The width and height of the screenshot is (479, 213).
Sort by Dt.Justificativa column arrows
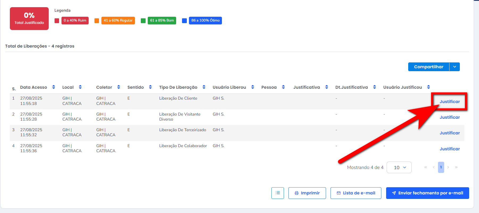[374, 87]
